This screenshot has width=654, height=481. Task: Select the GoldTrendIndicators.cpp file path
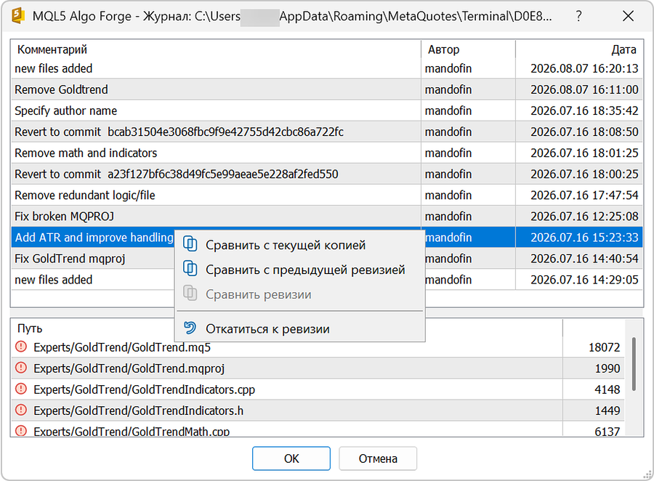pos(144,389)
